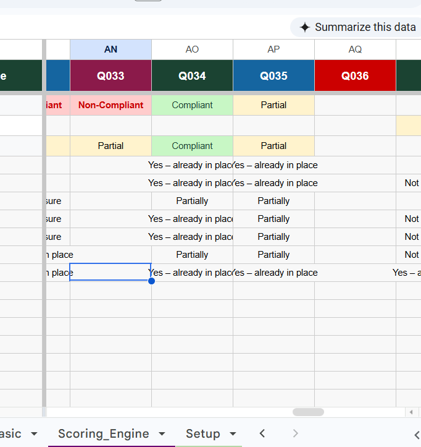Select the first Partially cell in column AO
421x447 pixels.
click(192, 201)
